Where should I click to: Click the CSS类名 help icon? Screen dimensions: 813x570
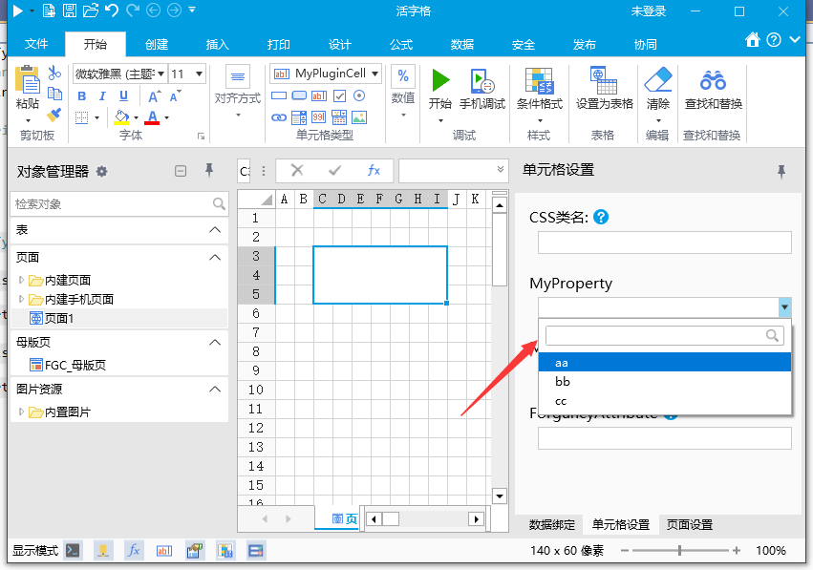pos(601,217)
